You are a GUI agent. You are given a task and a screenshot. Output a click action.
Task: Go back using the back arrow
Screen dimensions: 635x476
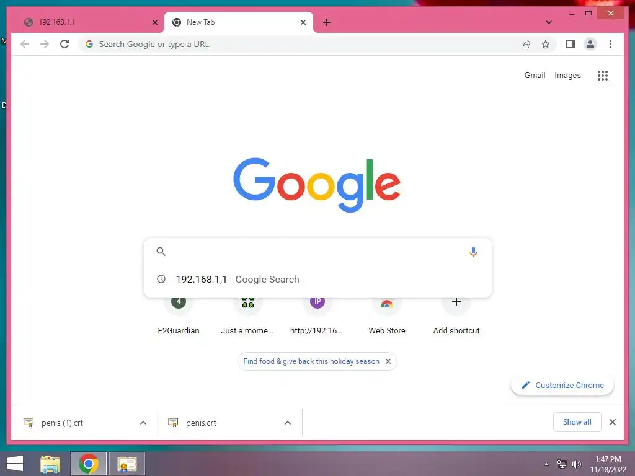pyautogui.click(x=25, y=44)
